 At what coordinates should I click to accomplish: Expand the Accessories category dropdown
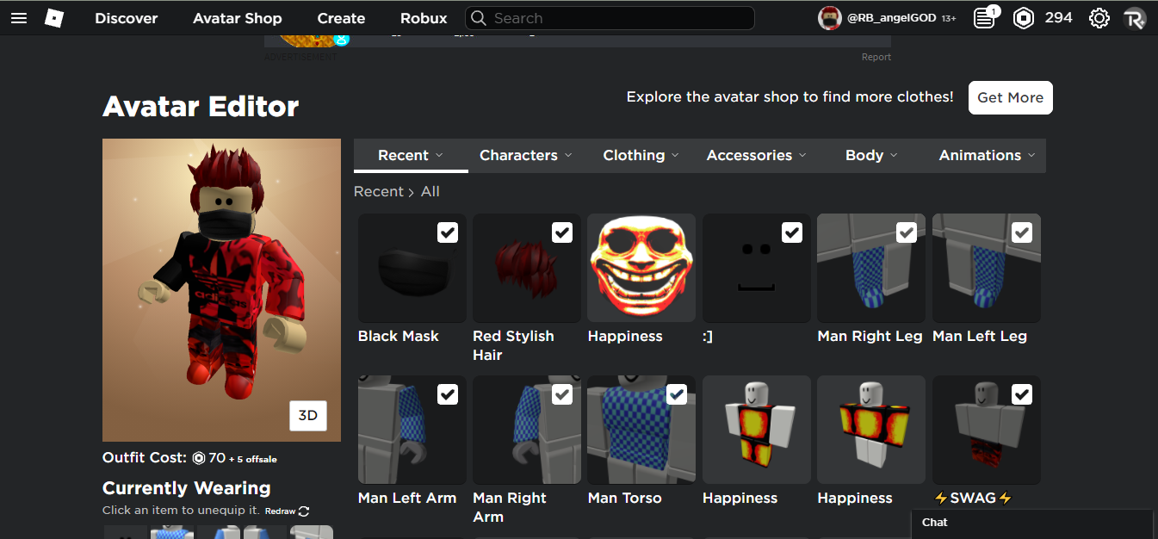(756, 156)
